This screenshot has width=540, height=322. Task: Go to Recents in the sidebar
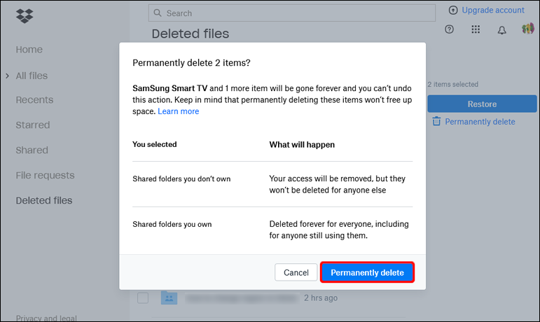click(x=35, y=100)
